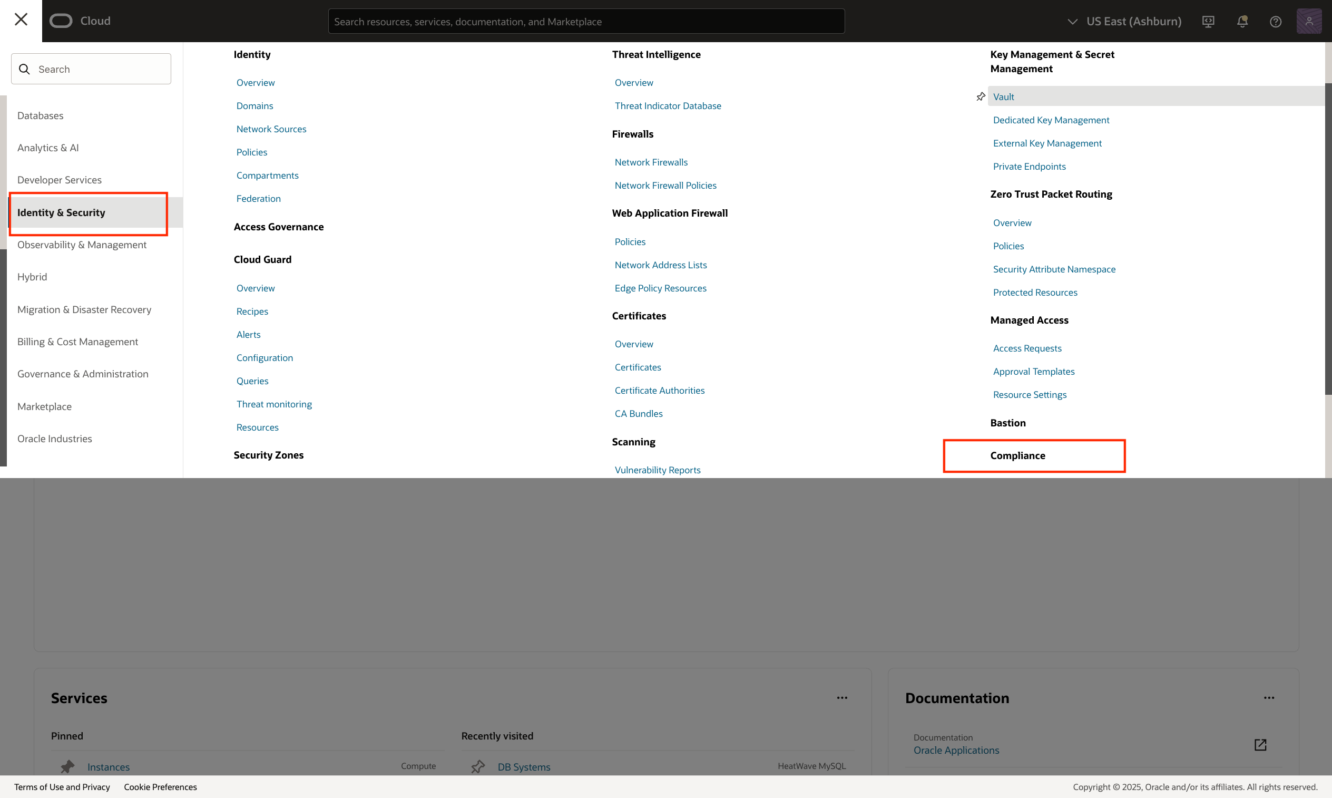Open the user profile avatar menu
Viewport: 1332px width, 798px height.
[1308, 22]
